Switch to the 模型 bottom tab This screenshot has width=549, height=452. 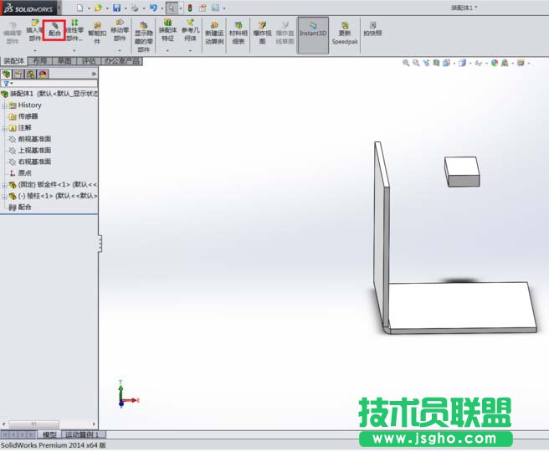pyautogui.click(x=49, y=434)
